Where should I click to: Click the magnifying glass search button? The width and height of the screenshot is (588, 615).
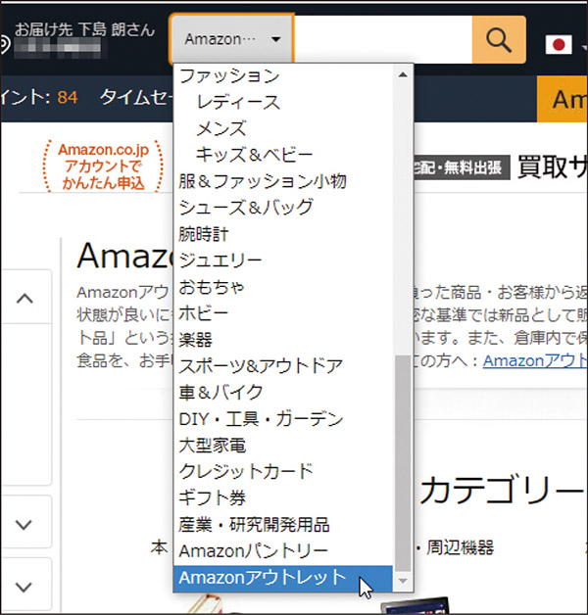coord(499,40)
